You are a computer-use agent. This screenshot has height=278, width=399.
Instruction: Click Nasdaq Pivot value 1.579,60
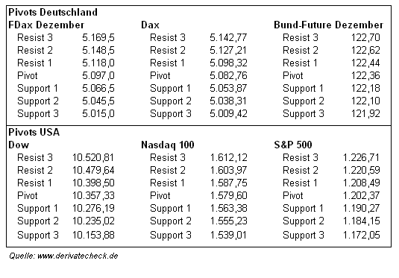[228, 195]
